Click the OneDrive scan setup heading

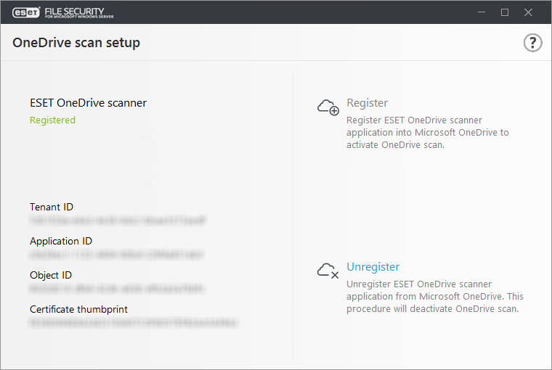[76, 43]
